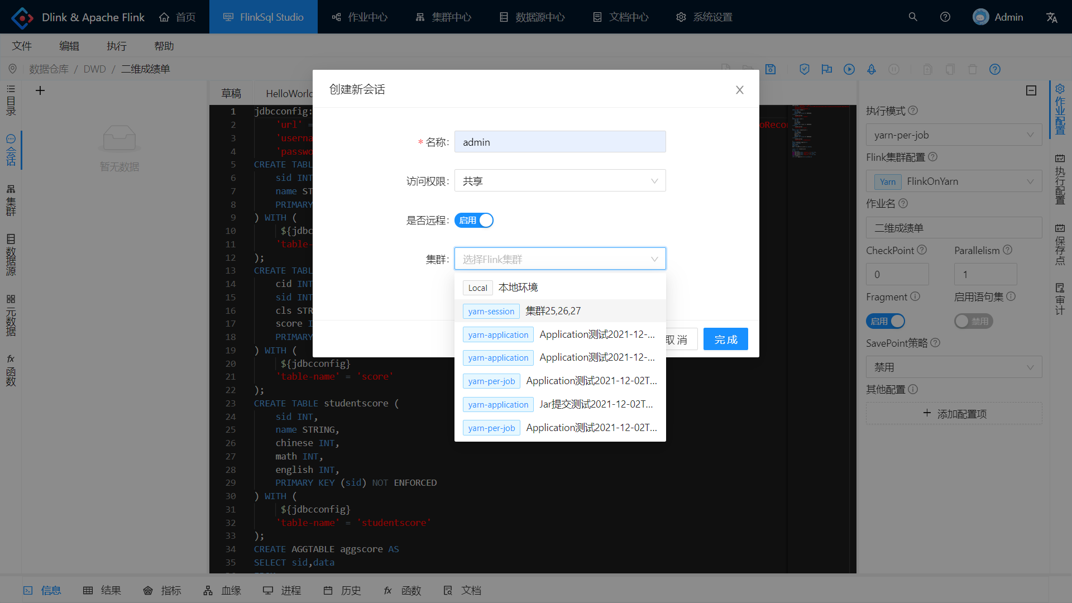Open the 文件 menu
1072x603 pixels.
(x=22, y=45)
